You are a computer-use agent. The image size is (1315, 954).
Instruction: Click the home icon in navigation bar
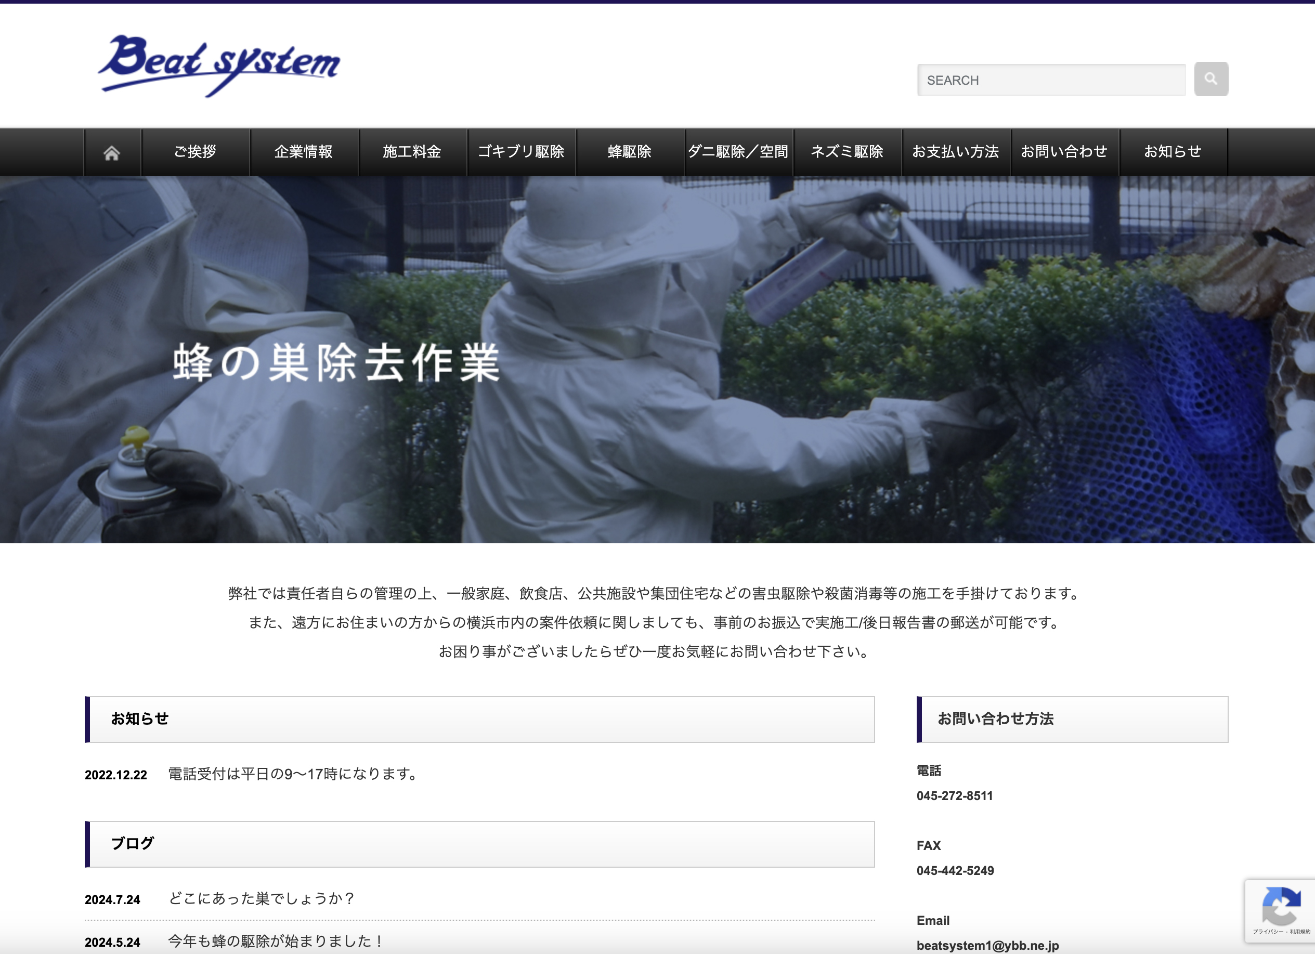pos(112,152)
